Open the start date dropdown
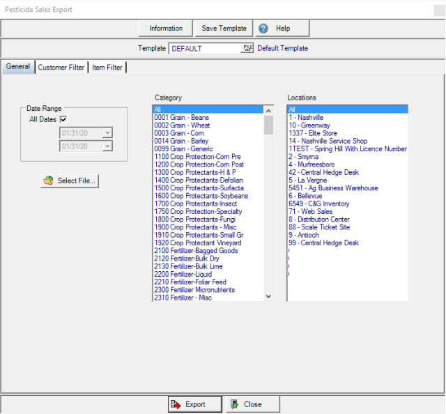Viewport: 446px width, 414px height. click(107, 133)
